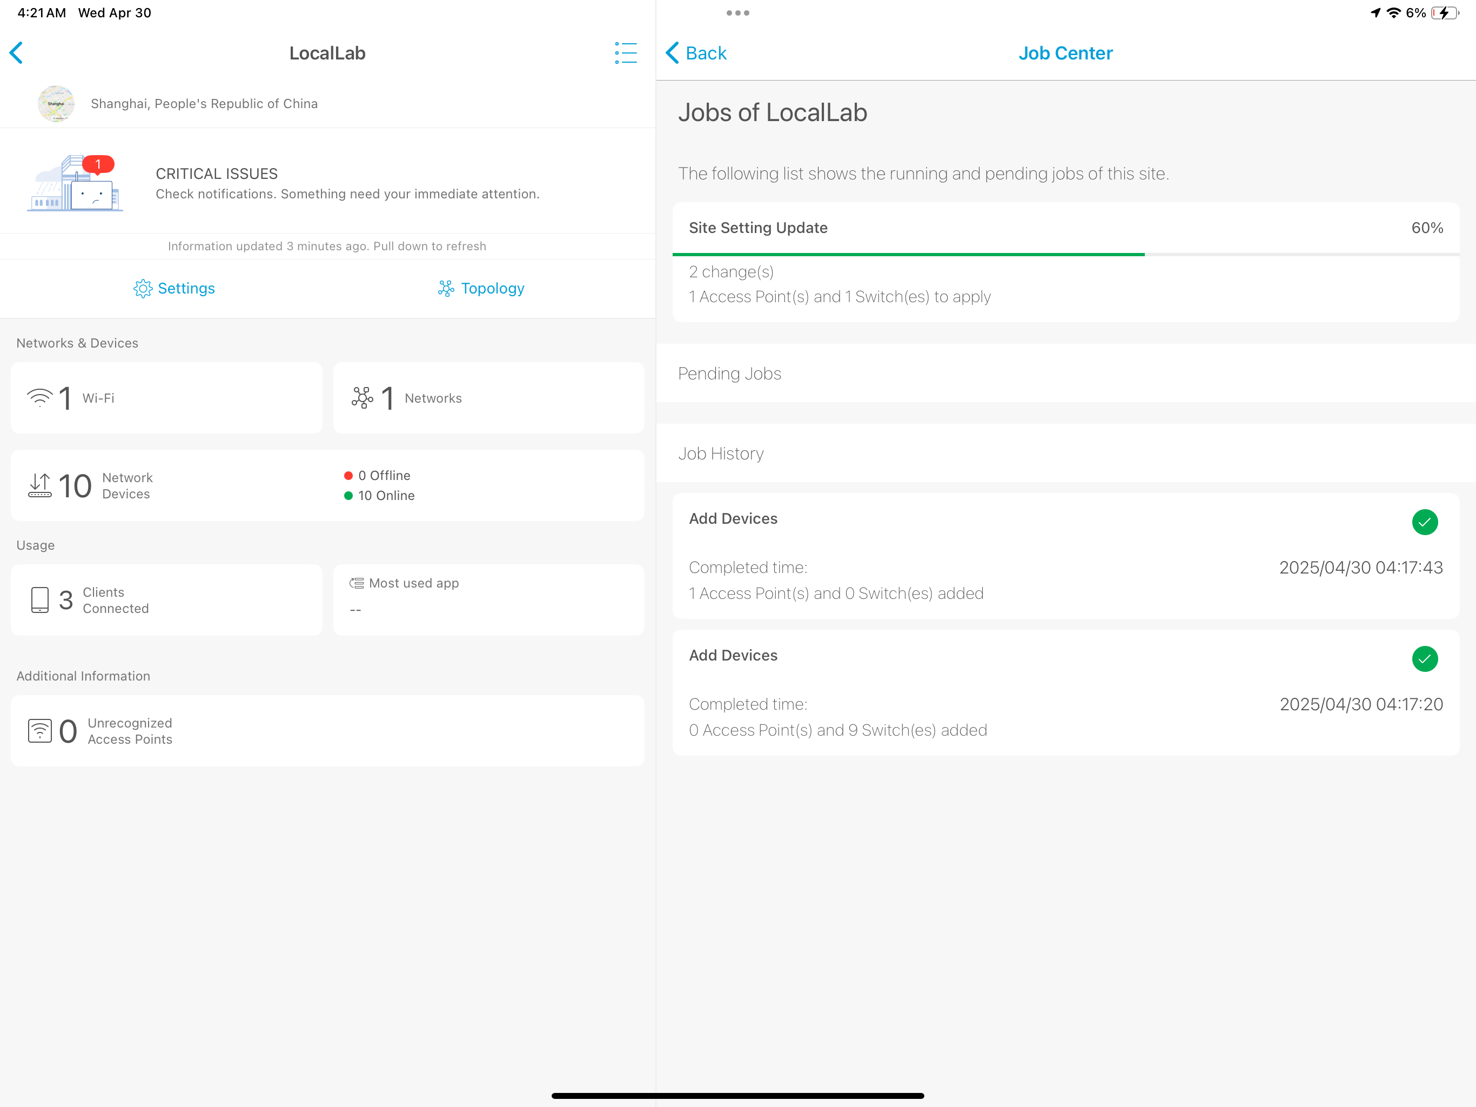
Task: Tap the red notification badge showing 1
Action: [x=98, y=164]
